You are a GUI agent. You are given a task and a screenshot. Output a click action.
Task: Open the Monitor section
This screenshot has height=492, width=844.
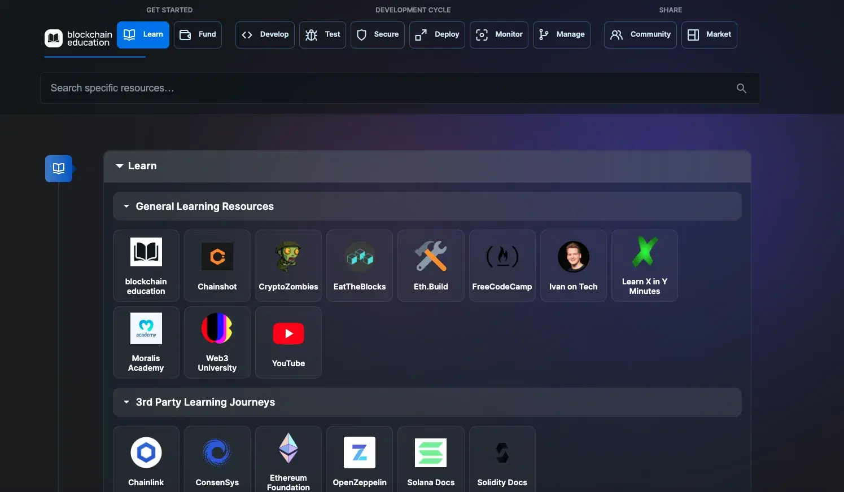click(x=499, y=34)
